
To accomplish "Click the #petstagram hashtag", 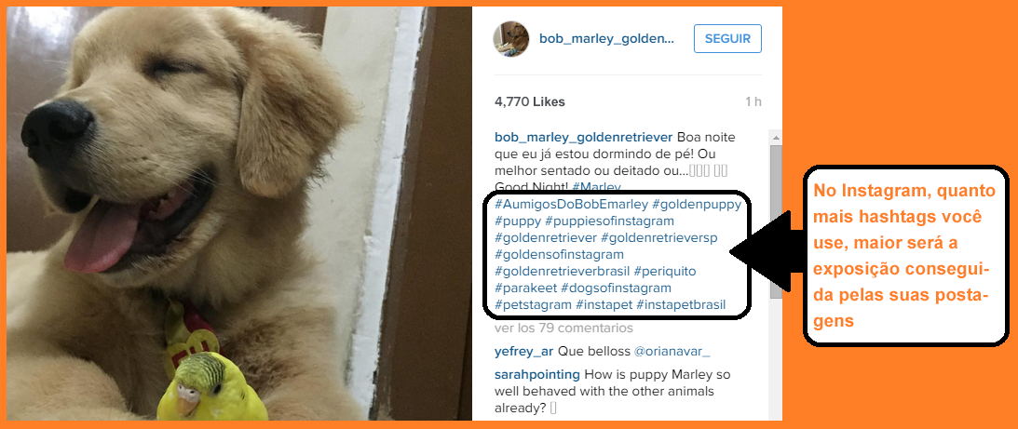I will click(533, 304).
